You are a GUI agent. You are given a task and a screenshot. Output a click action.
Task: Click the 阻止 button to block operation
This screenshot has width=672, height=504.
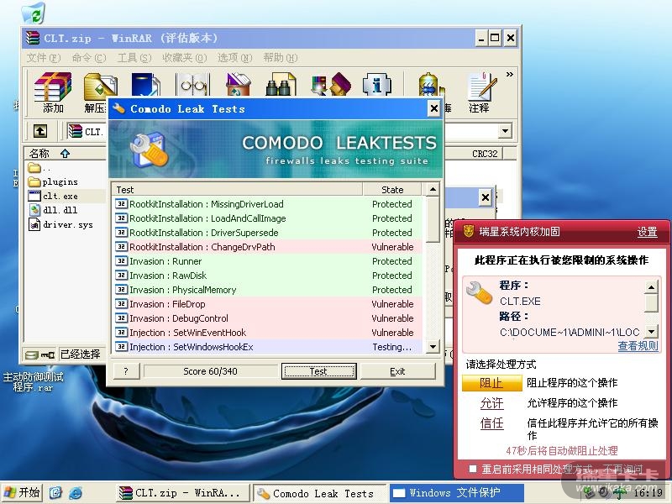coord(491,383)
